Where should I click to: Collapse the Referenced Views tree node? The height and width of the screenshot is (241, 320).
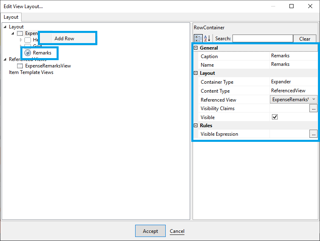[5, 59]
